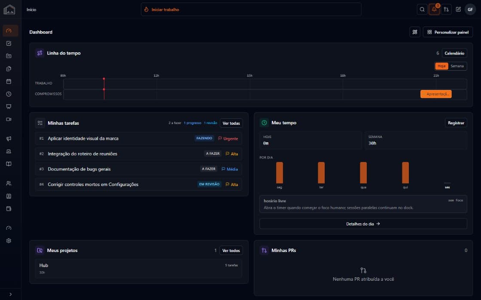Screen dimensions: 481x300
Task: Open task 'Corrigir controles mortos em Configurações'
Action: coord(139,184)
